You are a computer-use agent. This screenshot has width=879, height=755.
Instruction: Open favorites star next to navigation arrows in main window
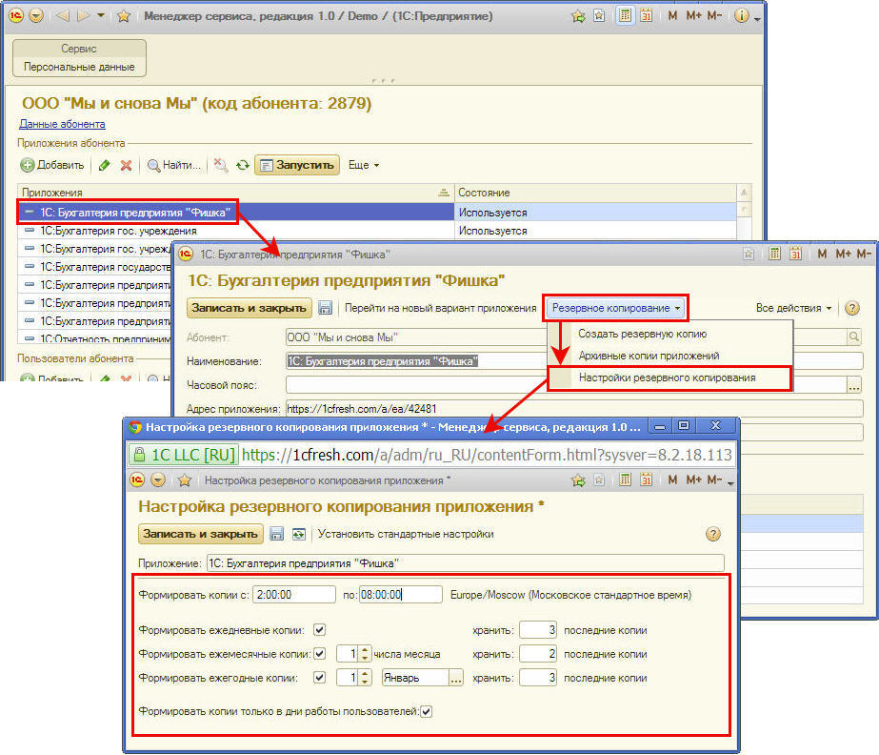pos(124,15)
